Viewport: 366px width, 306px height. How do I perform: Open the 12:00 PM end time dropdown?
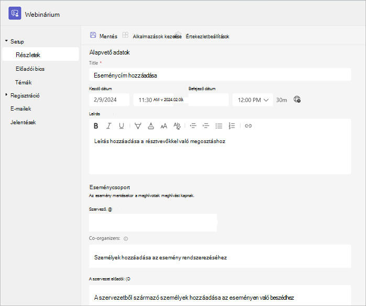(253, 100)
